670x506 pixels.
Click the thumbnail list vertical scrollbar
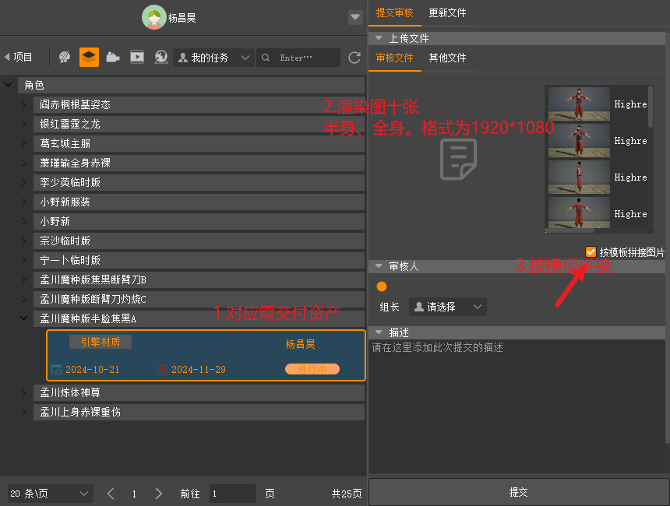coord(651,107)
